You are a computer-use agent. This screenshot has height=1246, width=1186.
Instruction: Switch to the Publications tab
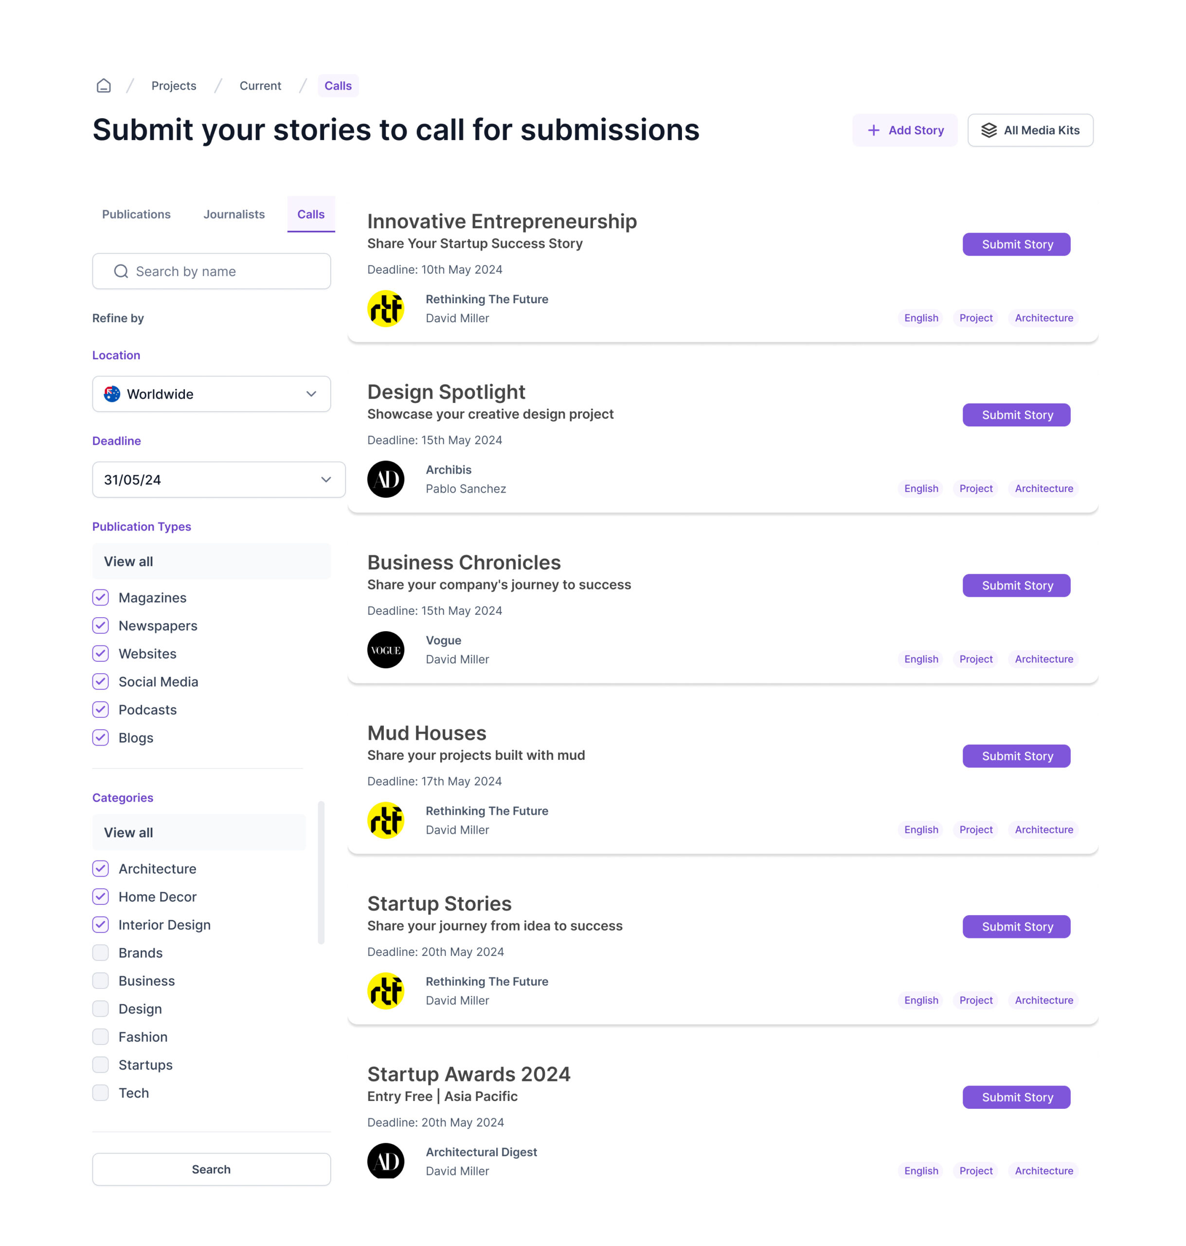pyautogui.click(x=136, y=215)
